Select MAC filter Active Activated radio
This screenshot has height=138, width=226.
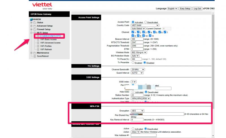133,128
